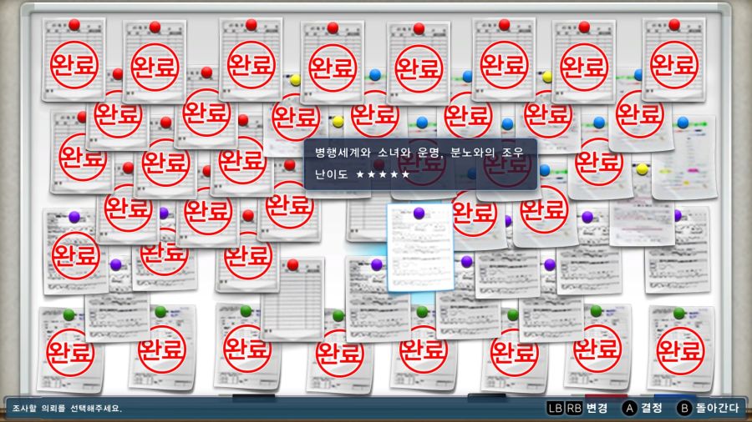This screenshot has width=752, height=422.
Task: Click the red pin on the unstamped lined sheet
Action: click(292, 264)
